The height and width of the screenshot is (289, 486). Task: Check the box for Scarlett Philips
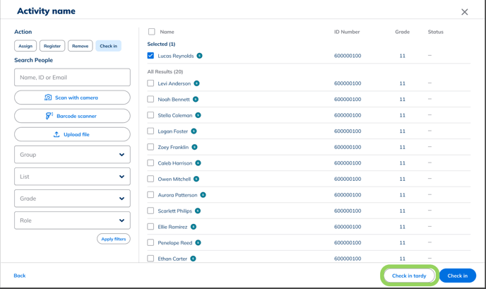[150, 211]
